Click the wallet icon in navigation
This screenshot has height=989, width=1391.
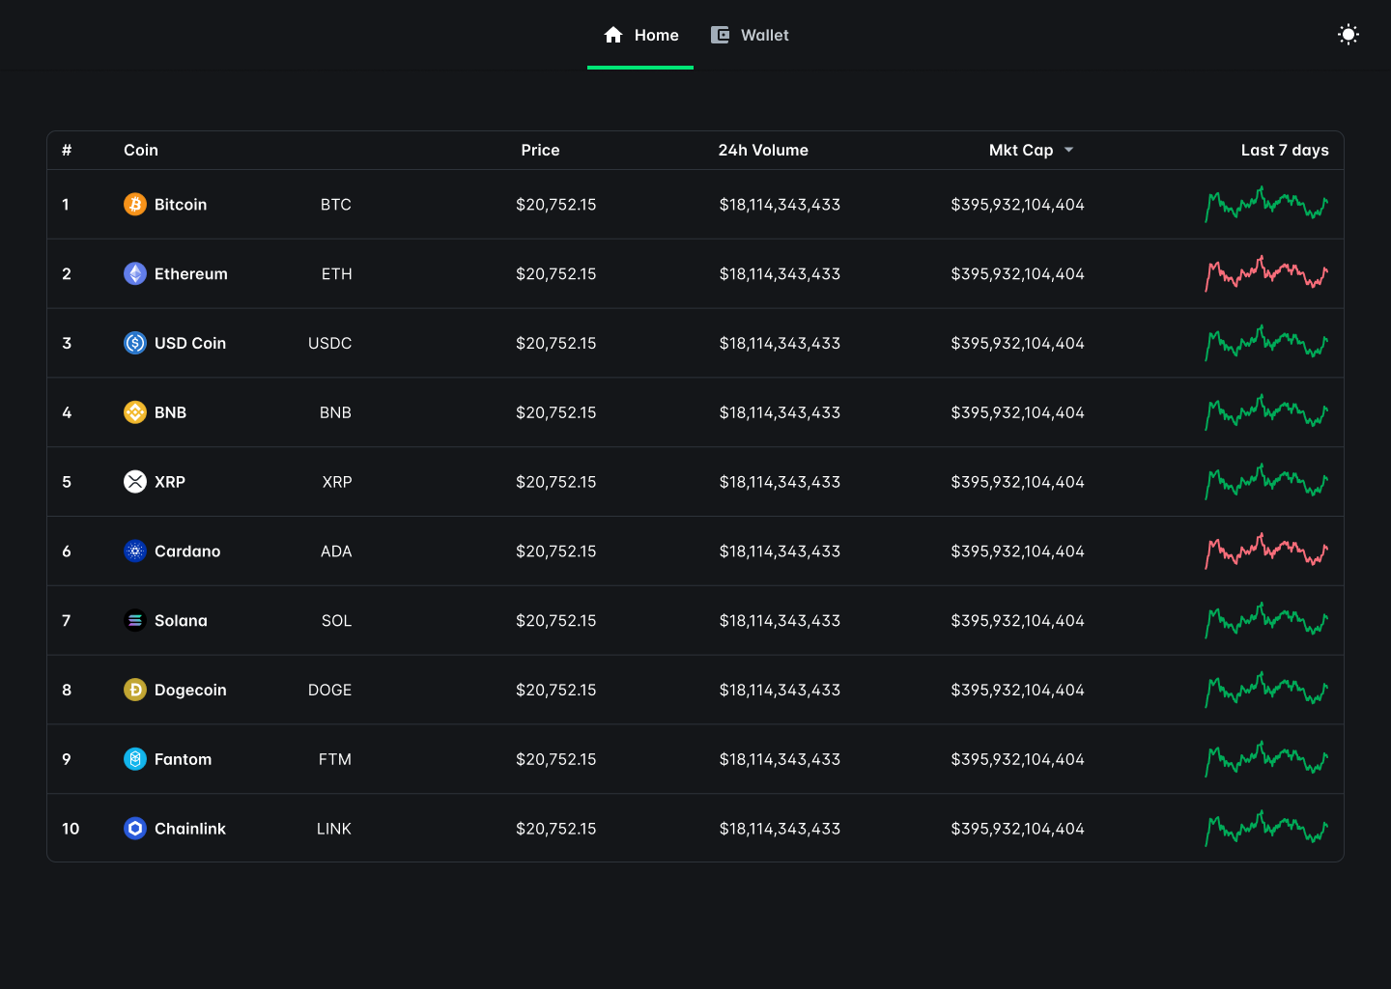720,35
